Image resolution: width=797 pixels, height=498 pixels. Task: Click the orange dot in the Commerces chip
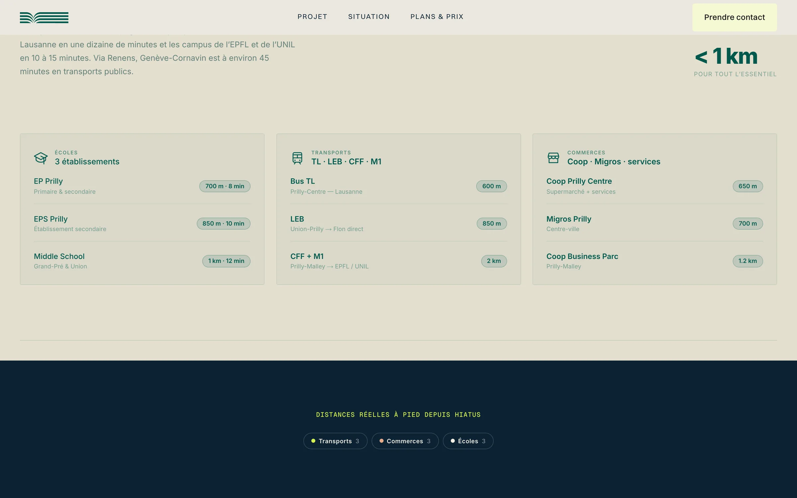(382, 441)
